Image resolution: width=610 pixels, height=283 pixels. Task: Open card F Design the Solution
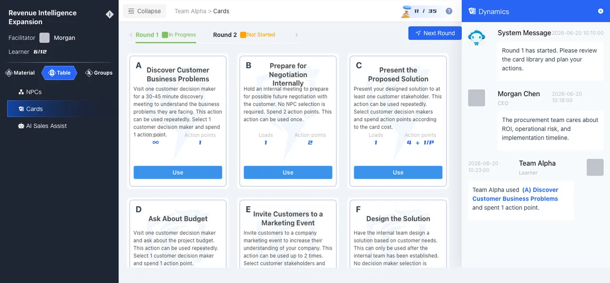398,233
